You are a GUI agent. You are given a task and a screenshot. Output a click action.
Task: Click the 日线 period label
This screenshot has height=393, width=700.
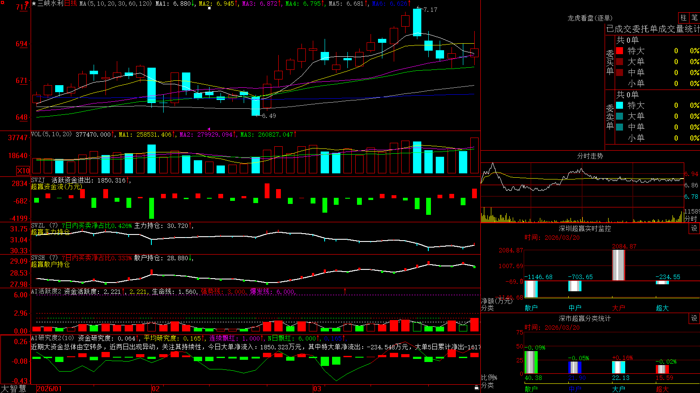[x=70, y=3]
